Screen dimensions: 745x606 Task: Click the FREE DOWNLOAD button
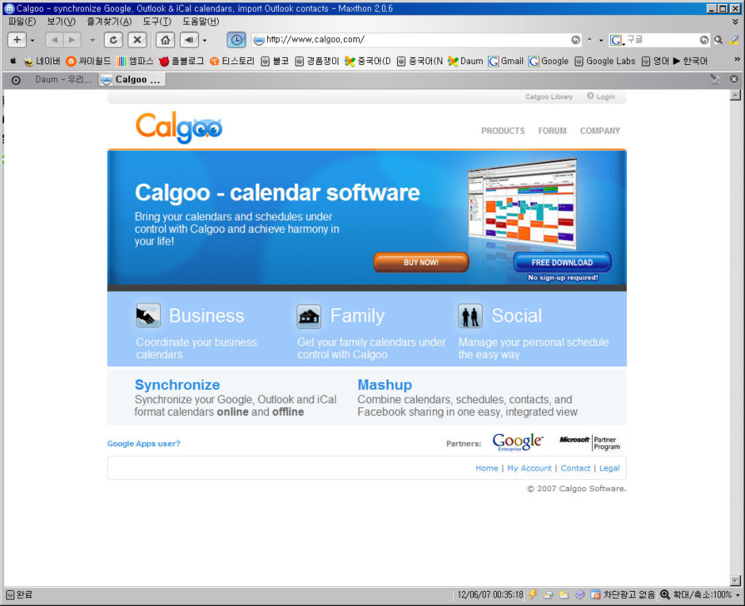pos(562,262)
